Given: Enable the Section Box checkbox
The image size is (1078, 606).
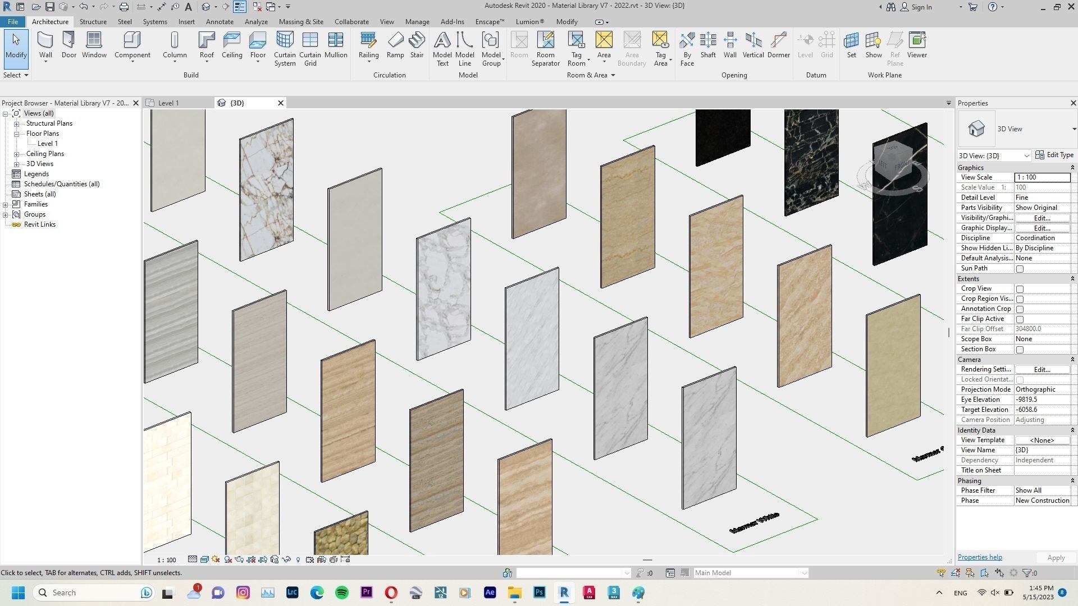Looking at the screenshot, I should 1020,349.
